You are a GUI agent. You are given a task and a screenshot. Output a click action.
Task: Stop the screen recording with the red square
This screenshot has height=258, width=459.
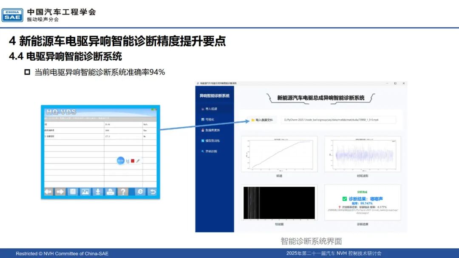click(133, 161)
